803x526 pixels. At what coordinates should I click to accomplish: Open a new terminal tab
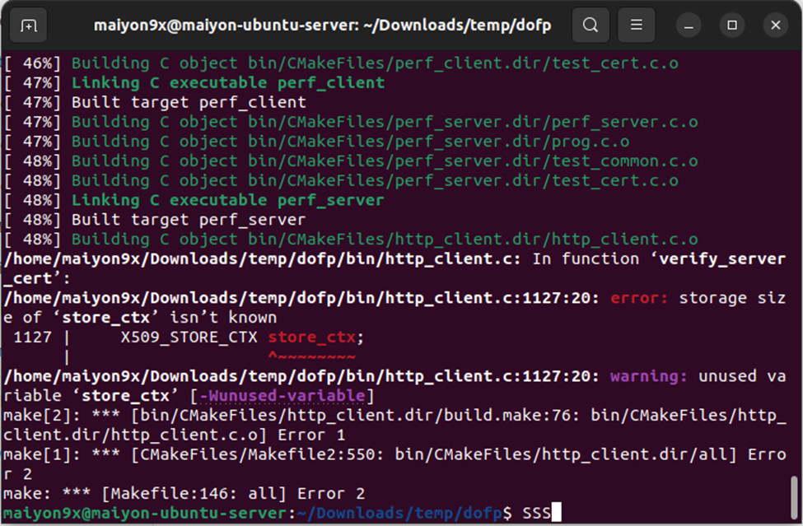tap(28, 25)
